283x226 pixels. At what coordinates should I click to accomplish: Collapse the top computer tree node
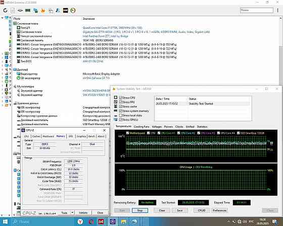tap(2, 18)
